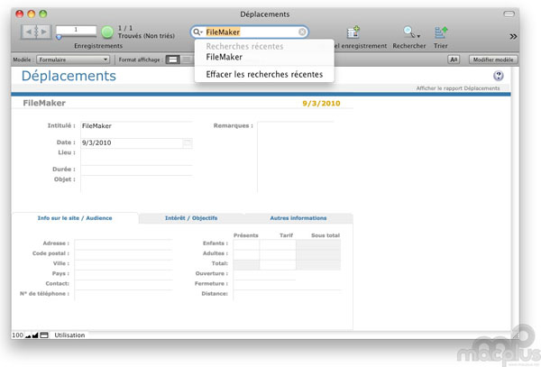Click the window toolbar toggle pill button
Image resolution: width=541 pixels, height=367 pixels.
coord(509,14)
